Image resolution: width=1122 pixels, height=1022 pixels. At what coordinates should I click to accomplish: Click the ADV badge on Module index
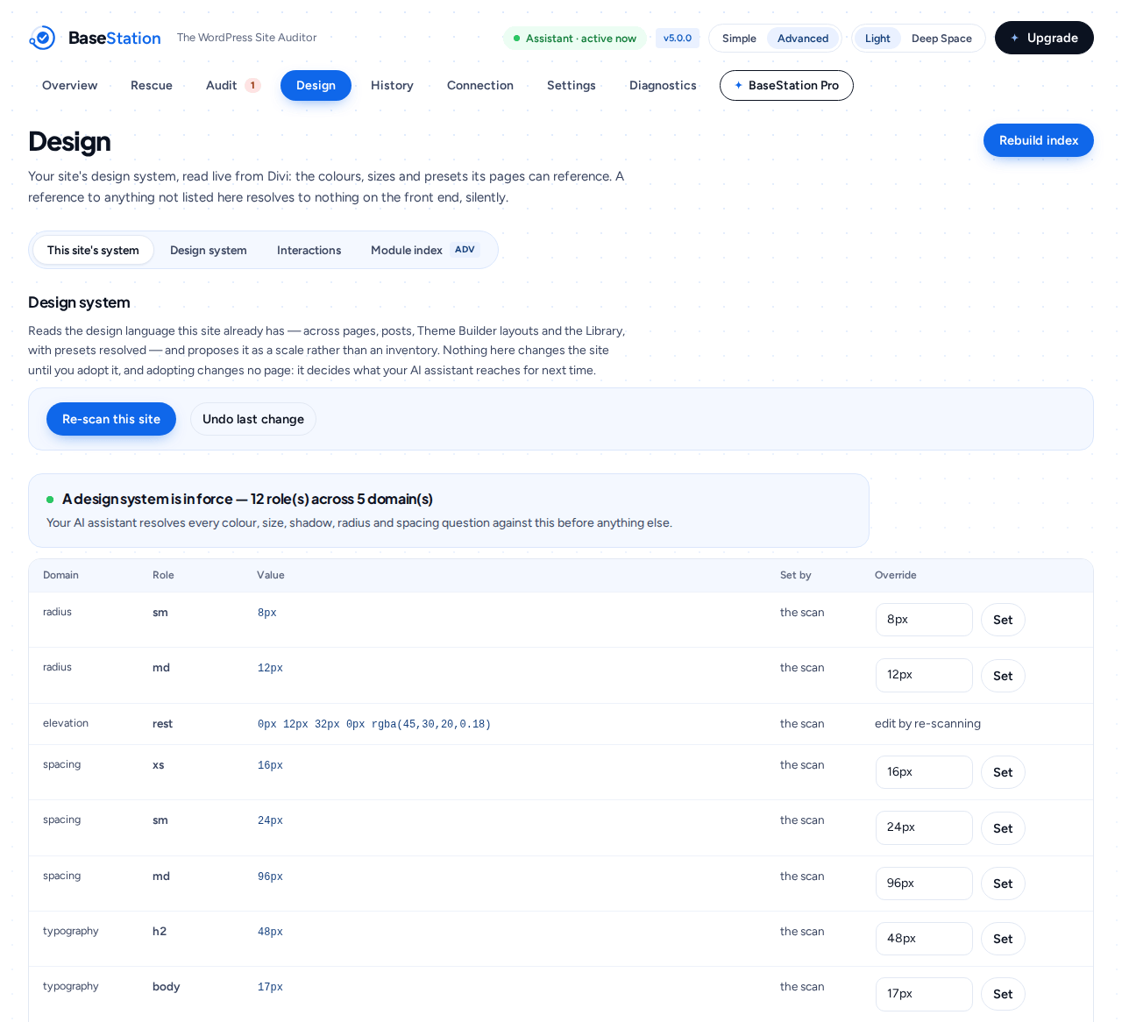pos(465,250)
